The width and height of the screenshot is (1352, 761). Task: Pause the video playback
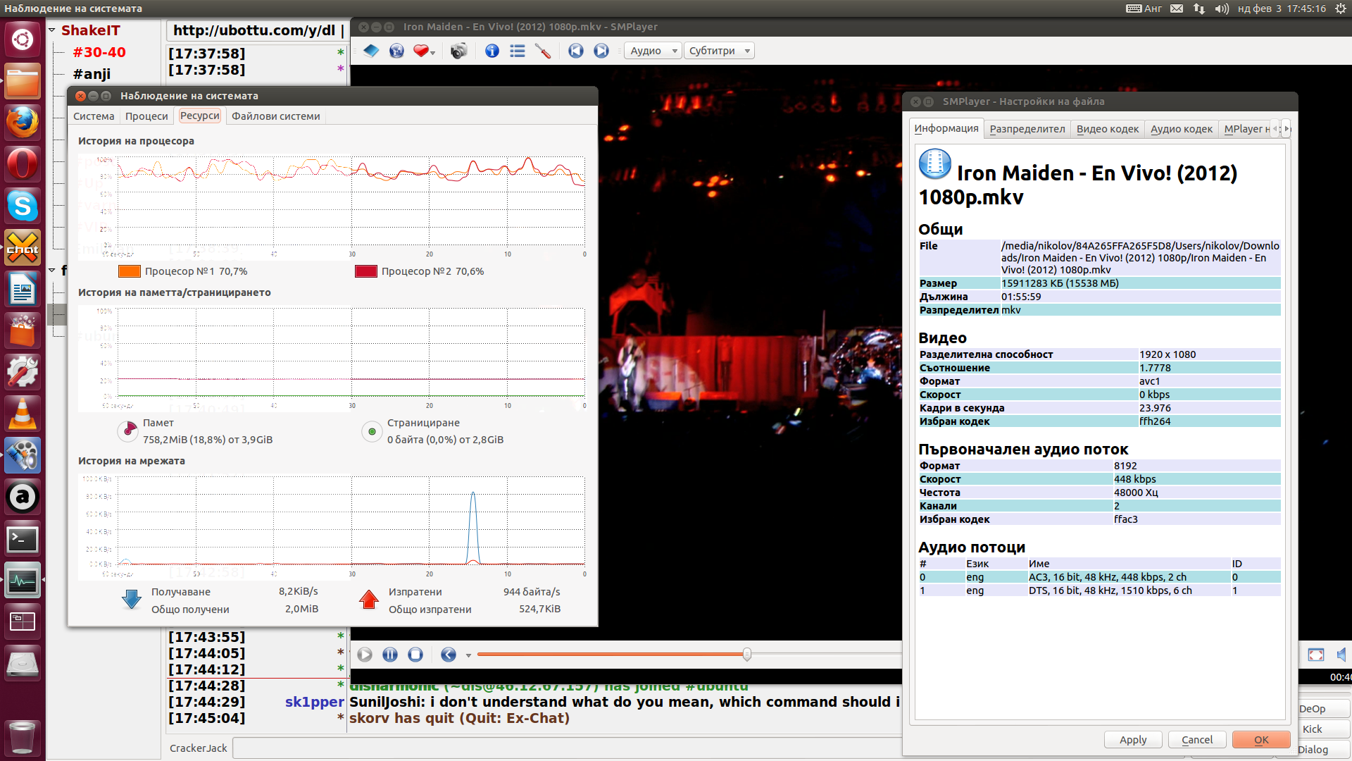(x=390, y=655)
